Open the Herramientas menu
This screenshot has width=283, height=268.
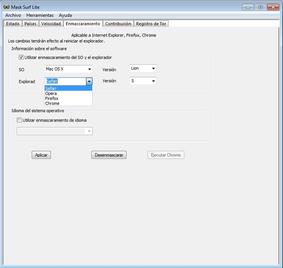click(40, 15)
